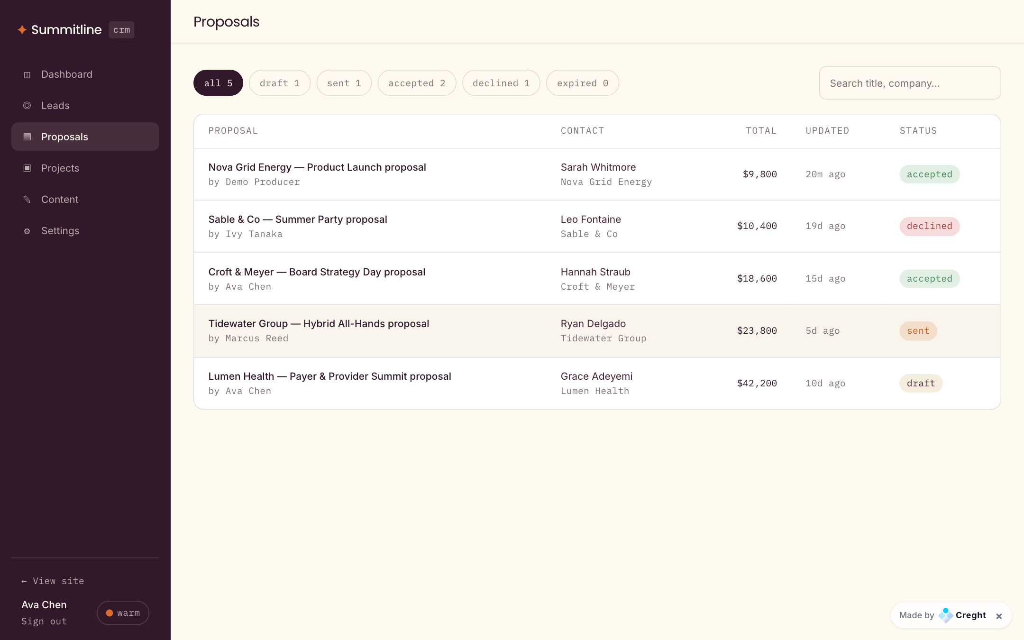This screenshot has height=640, width=1024.
Task: Toggle the warm theme pill
Action: [x=123, y=613]
